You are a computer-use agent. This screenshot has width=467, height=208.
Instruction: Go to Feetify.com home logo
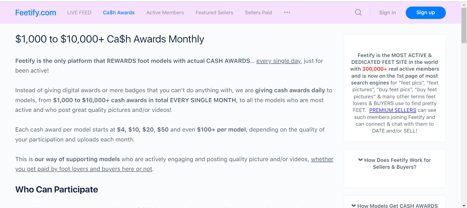36,13
